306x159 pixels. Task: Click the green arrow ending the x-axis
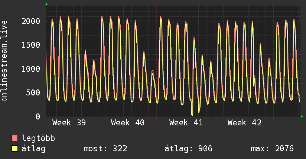[x=302, y=116]
